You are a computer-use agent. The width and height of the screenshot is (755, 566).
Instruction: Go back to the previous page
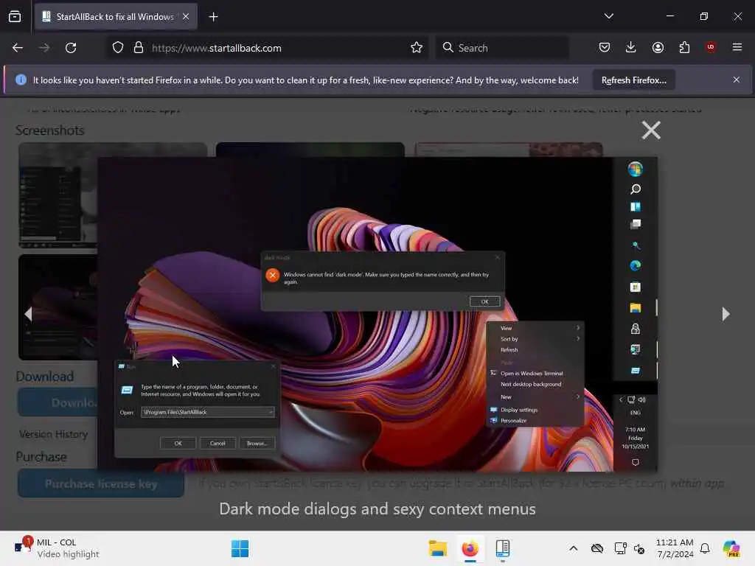pyautogui.click(x=18, y=48)
